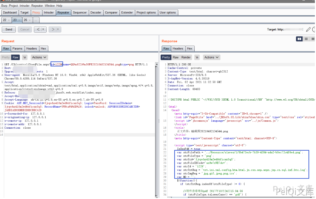Screen dimensions: 316x199
Task: Switch response view to Render mode
Action: point(186,57)
